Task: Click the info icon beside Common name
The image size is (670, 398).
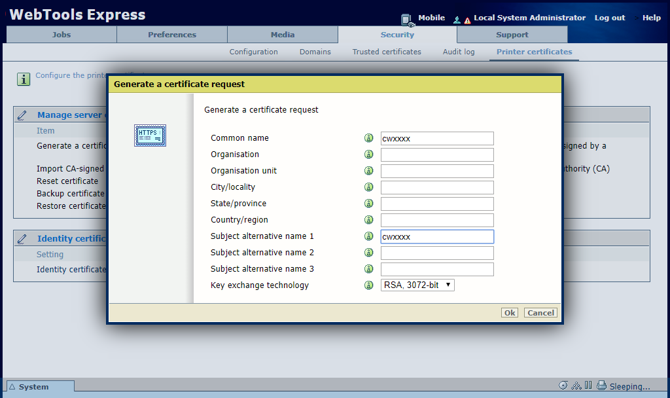Action: tap(369, 138)
